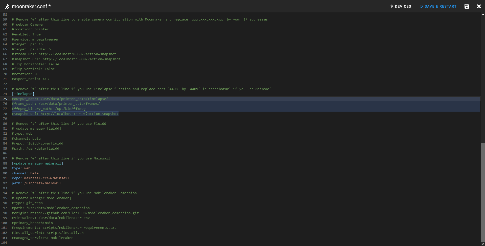Viewport: 485px width, 246px height.
Task: Click the file edit icon beside moonraker.conf
Action: pos(7,6)
